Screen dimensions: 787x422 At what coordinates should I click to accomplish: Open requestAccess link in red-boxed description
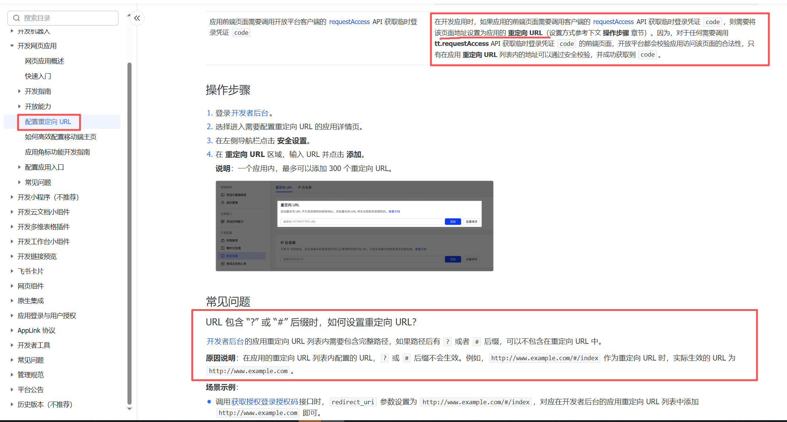click(x=613, y=22)
